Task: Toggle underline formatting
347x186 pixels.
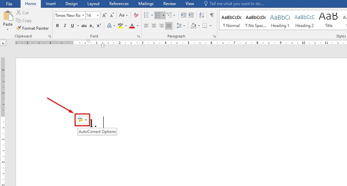Action: coord(72,26)
